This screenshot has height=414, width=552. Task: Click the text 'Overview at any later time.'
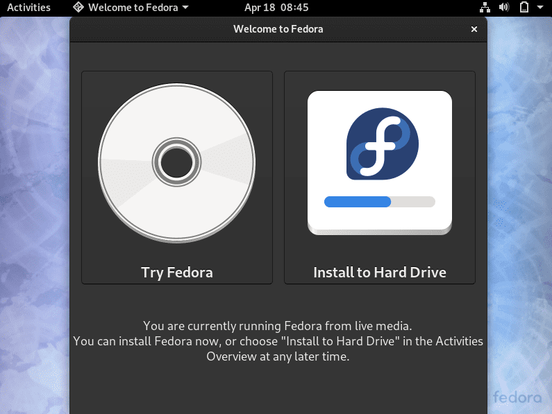[278, 356]
